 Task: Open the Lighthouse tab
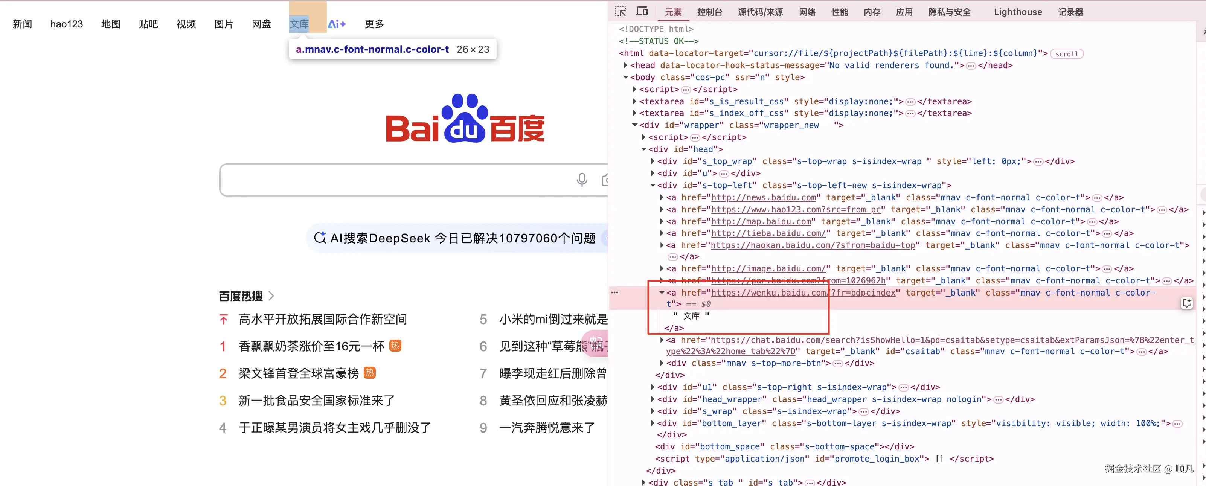coord(1017,12)
